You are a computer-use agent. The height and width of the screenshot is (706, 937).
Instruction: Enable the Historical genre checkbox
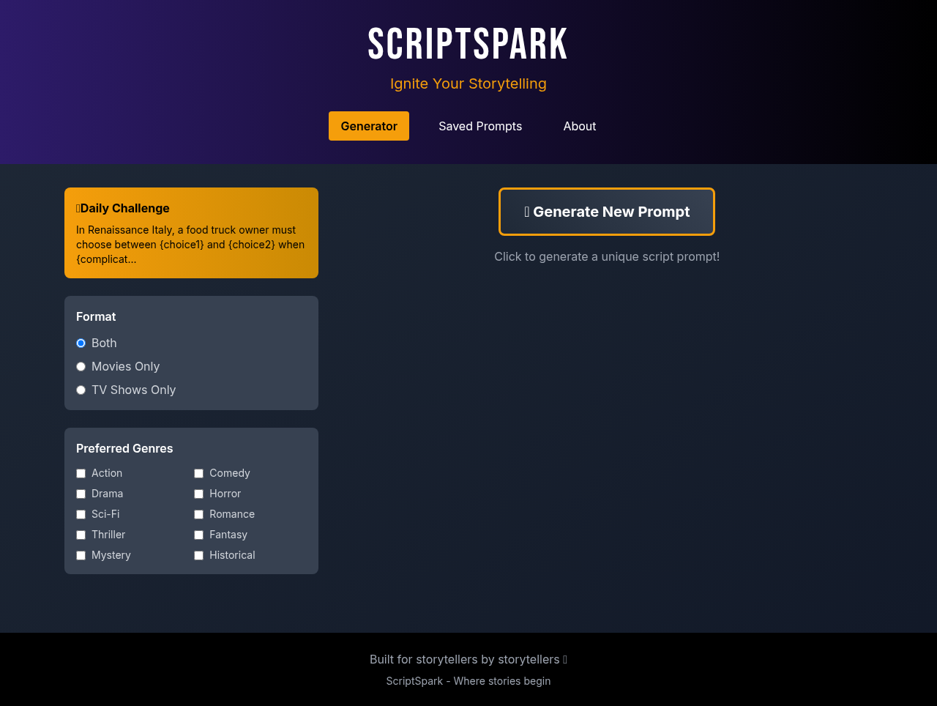(198, 555)
